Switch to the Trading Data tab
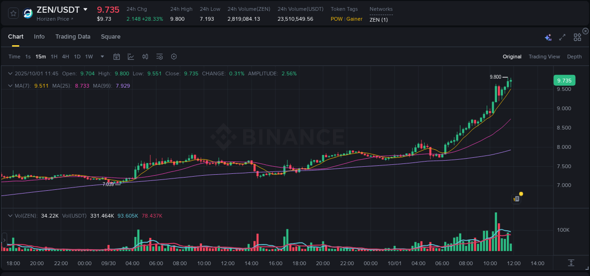 [x=73, y=37]
